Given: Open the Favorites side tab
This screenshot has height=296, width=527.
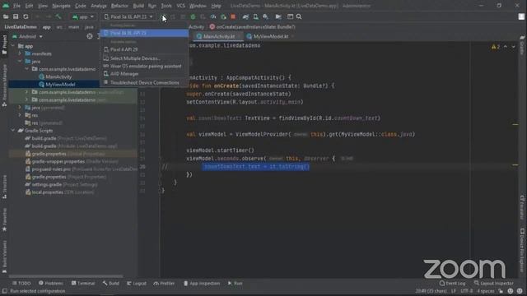Looking at the screenshot, I should coord(4,220).
